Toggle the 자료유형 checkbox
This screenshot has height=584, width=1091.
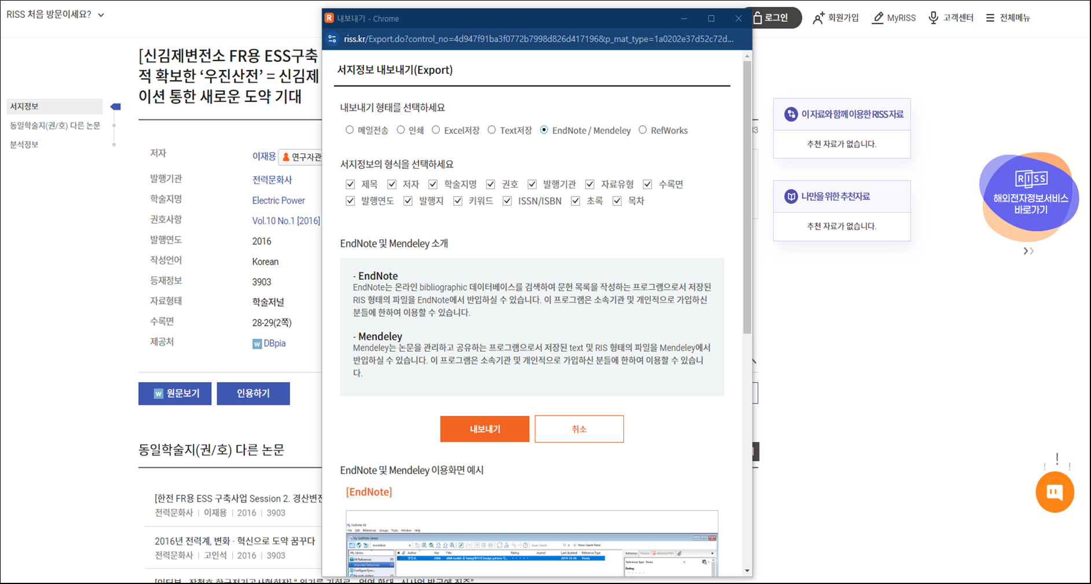coord(590,184)
